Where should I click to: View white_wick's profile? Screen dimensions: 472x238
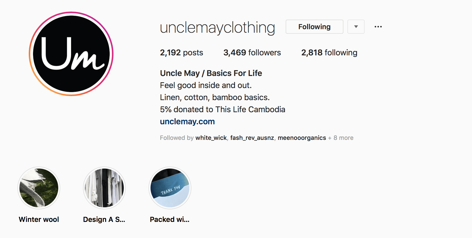(211, 138)
